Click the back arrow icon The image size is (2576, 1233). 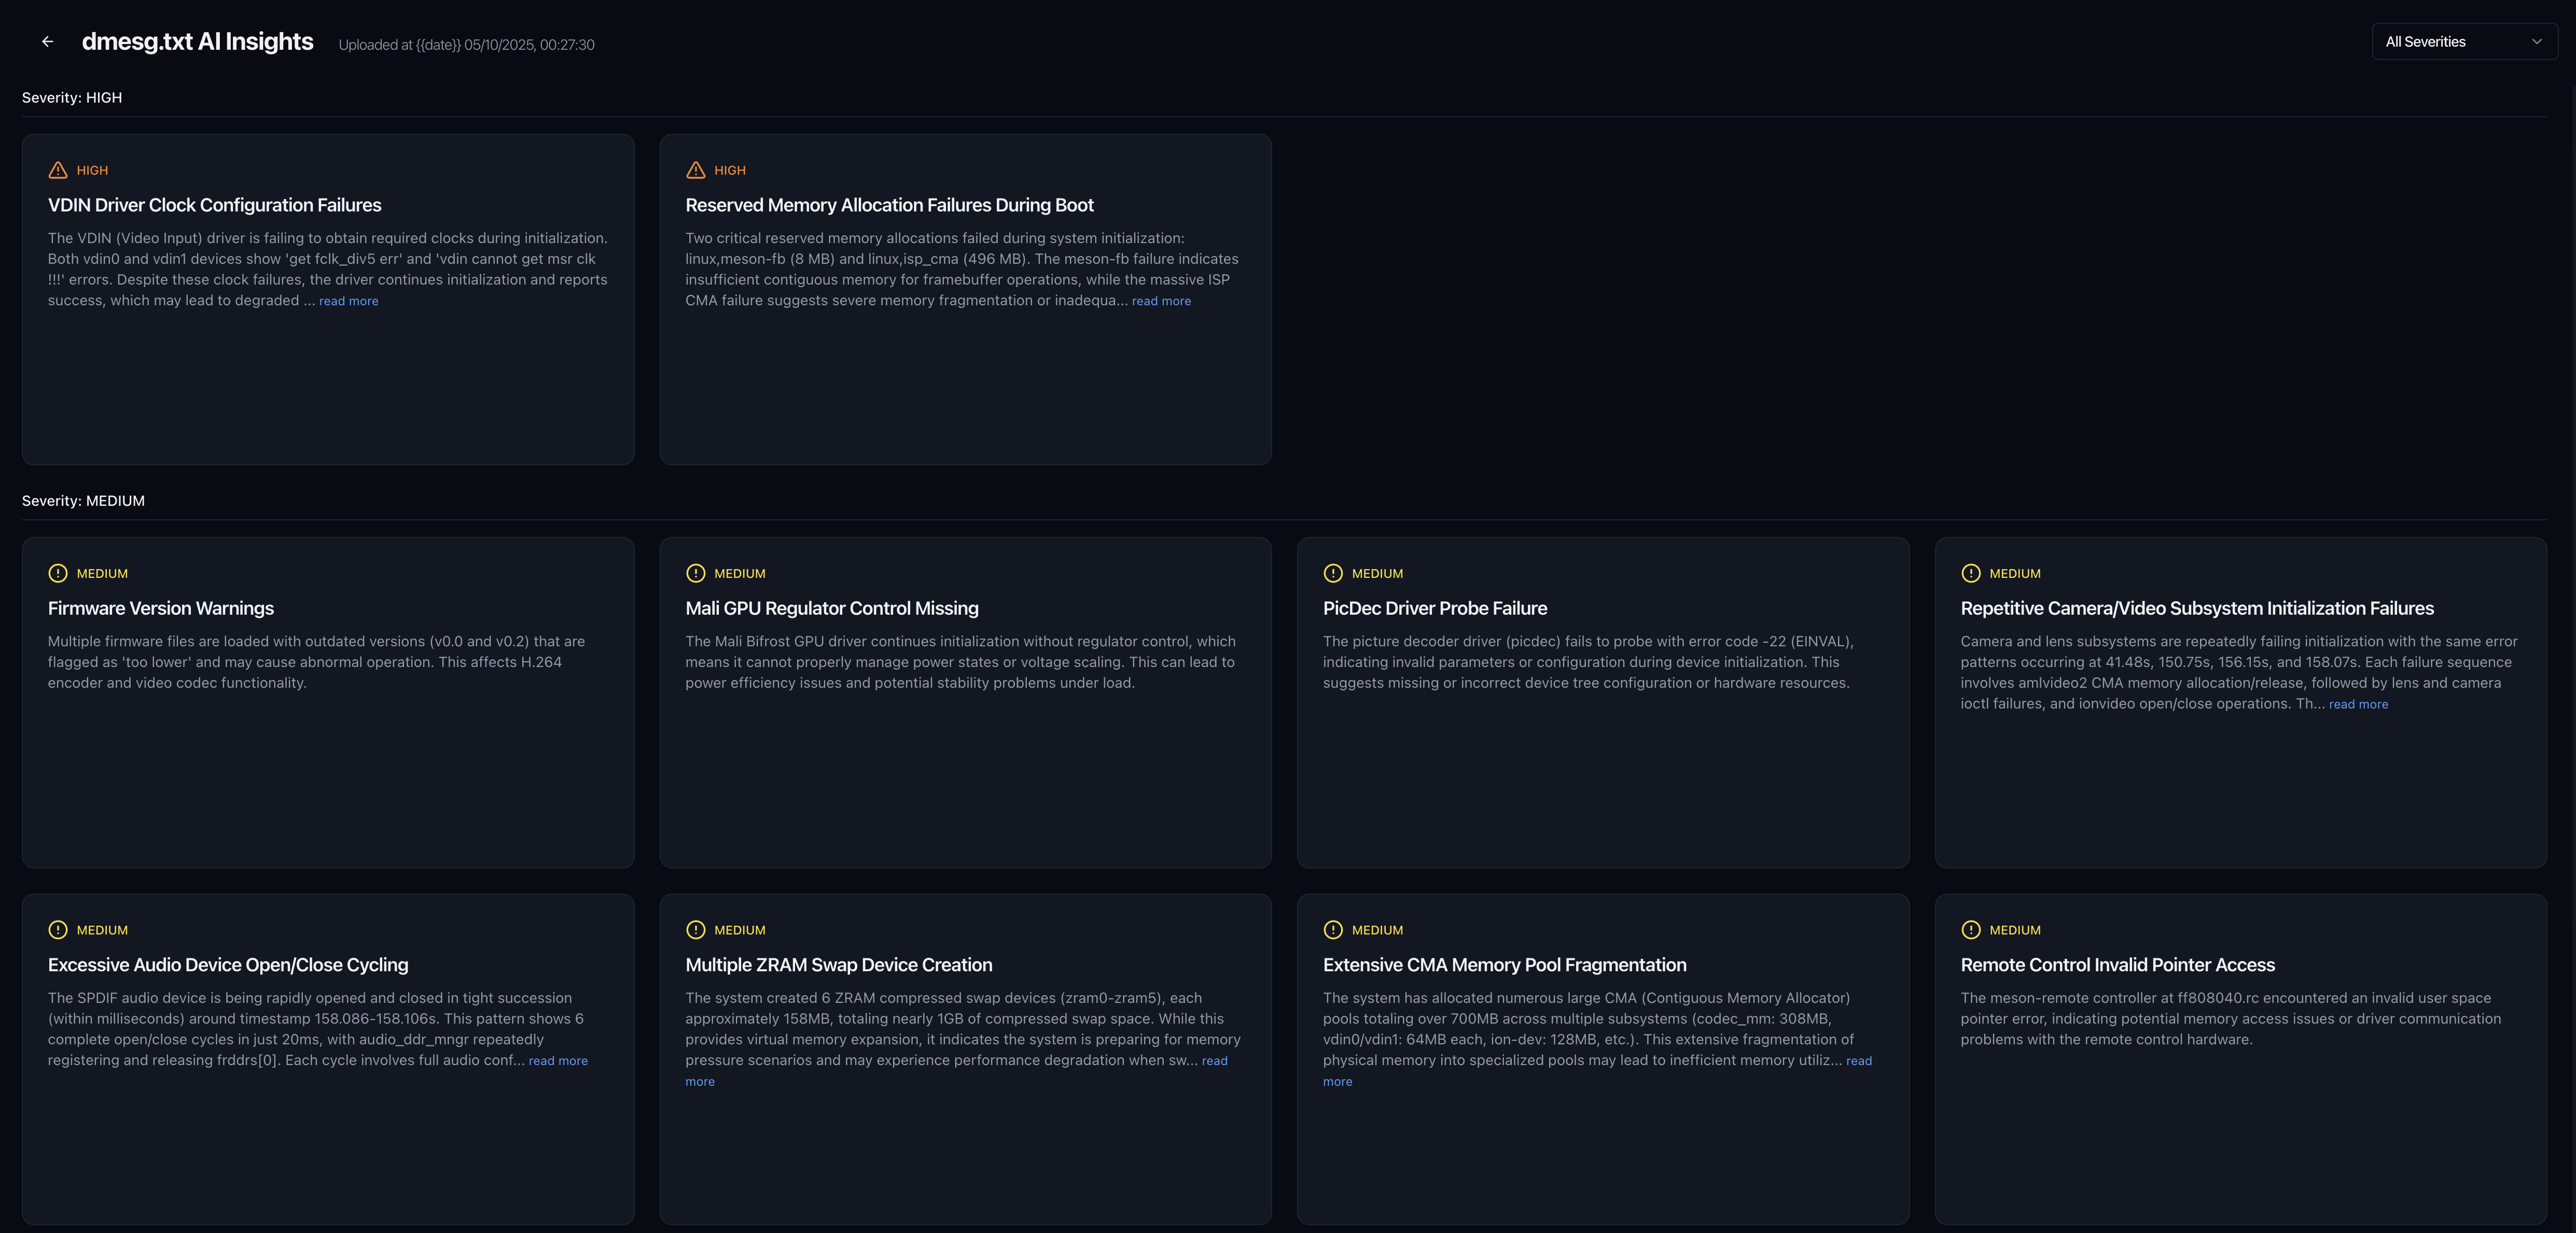(x=48, y=41)
